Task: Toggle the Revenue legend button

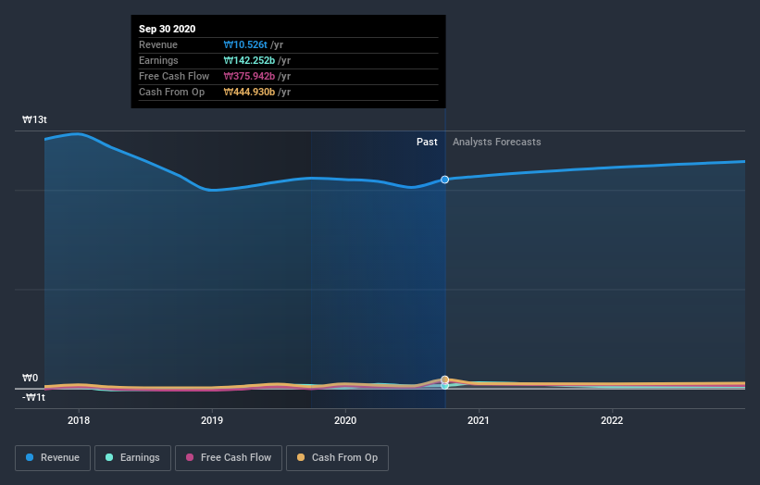Action: tap(53, 458)
